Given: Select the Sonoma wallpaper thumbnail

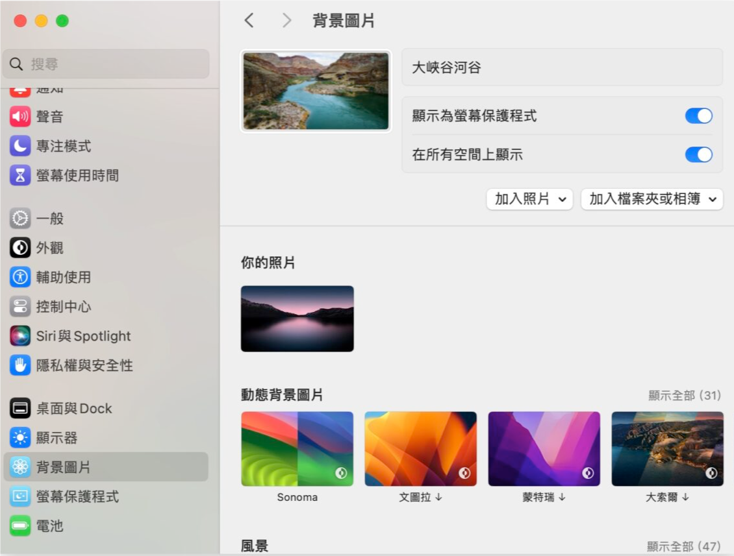Looking at the screenshot, I should click(297, 448).
